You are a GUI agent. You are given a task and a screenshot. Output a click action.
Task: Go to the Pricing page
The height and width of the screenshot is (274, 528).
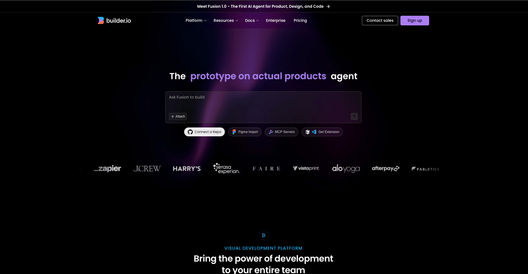pyautogui.click(x=300, y=20)
